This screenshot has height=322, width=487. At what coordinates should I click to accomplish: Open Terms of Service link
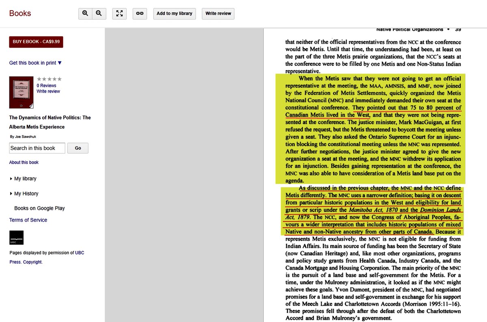(x=28, y=220)
